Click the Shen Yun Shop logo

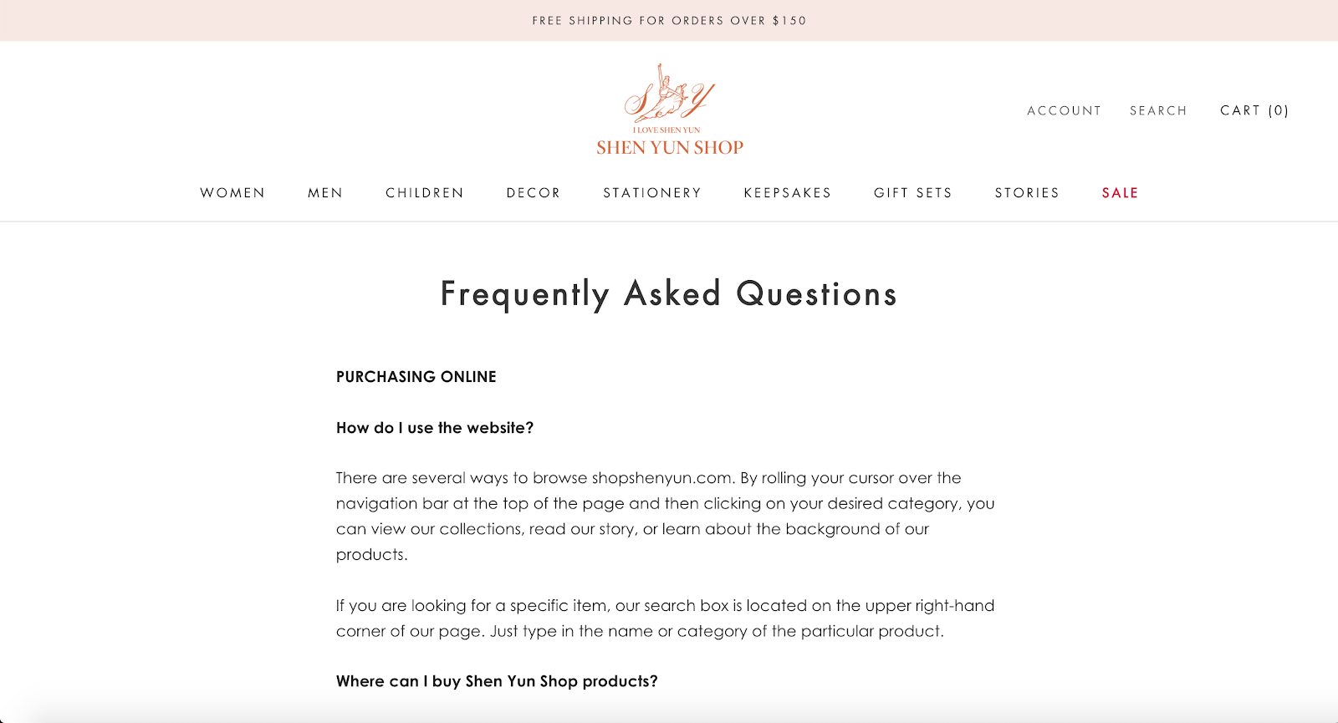(x=669, y=109)
